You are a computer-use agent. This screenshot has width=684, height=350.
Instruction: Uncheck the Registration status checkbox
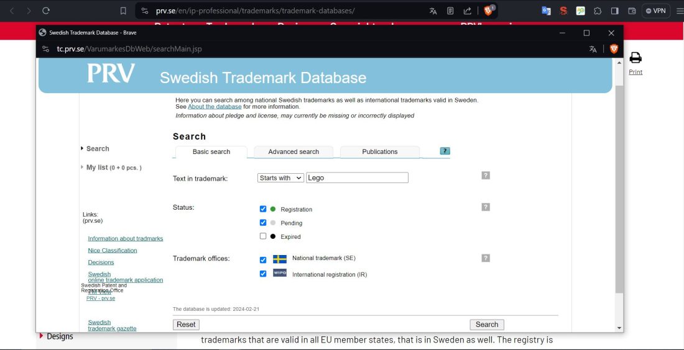click(263, 209)
